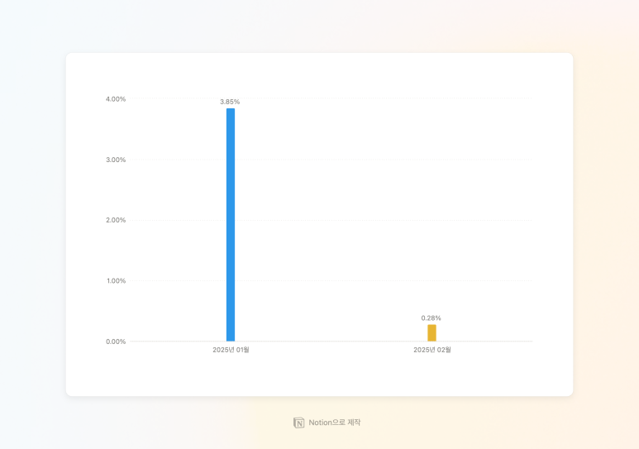Click the Notion logo icon
Viewport: 639px width, 449px height.
[299, 423]
